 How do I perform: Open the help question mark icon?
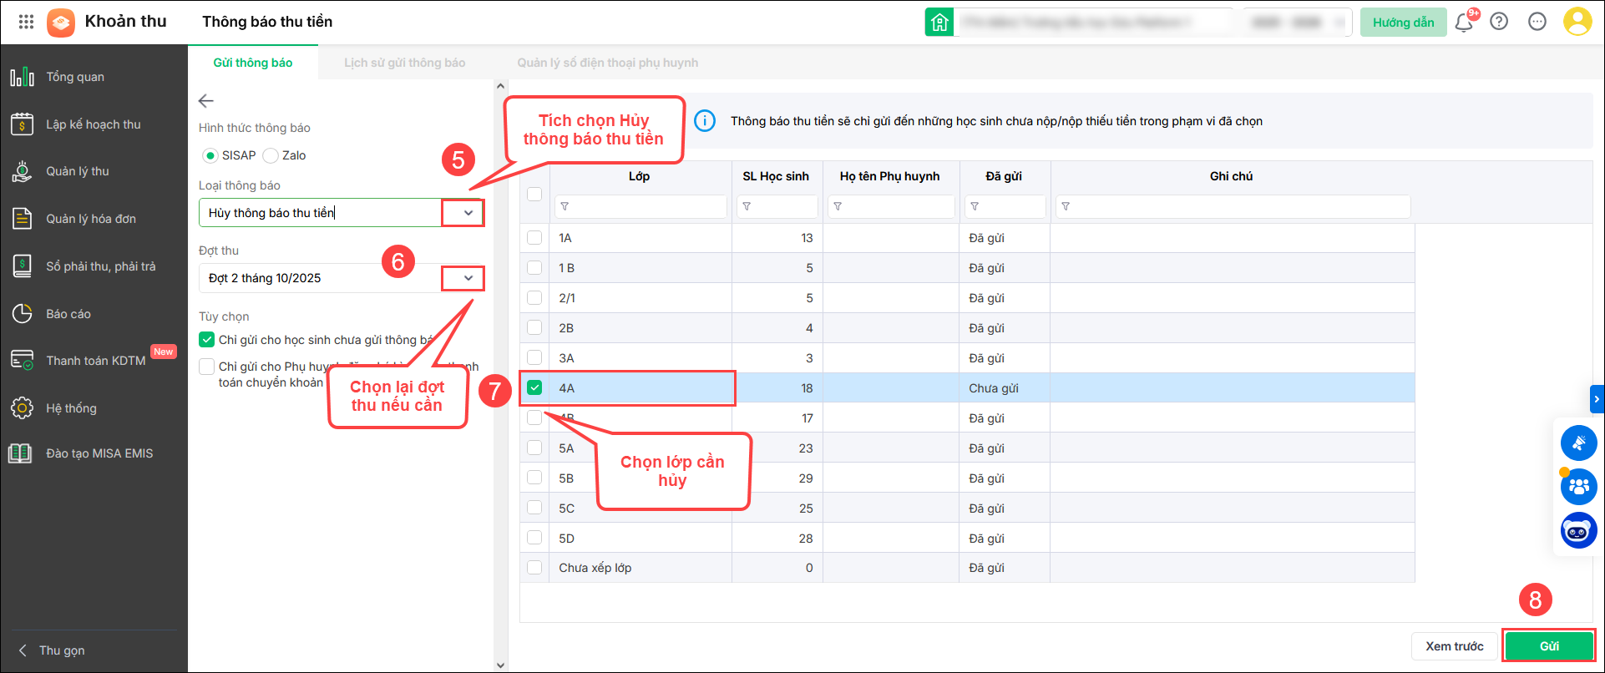coord(1499,22)
